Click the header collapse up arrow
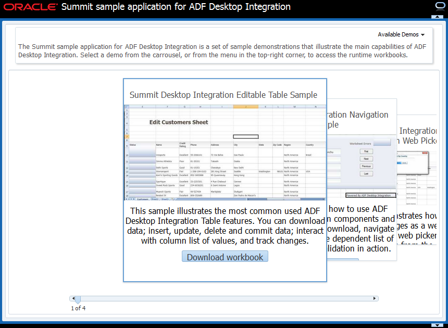 point(437,17)
